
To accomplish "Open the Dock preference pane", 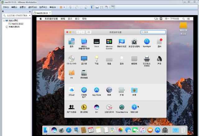I will tap(97, 43).
